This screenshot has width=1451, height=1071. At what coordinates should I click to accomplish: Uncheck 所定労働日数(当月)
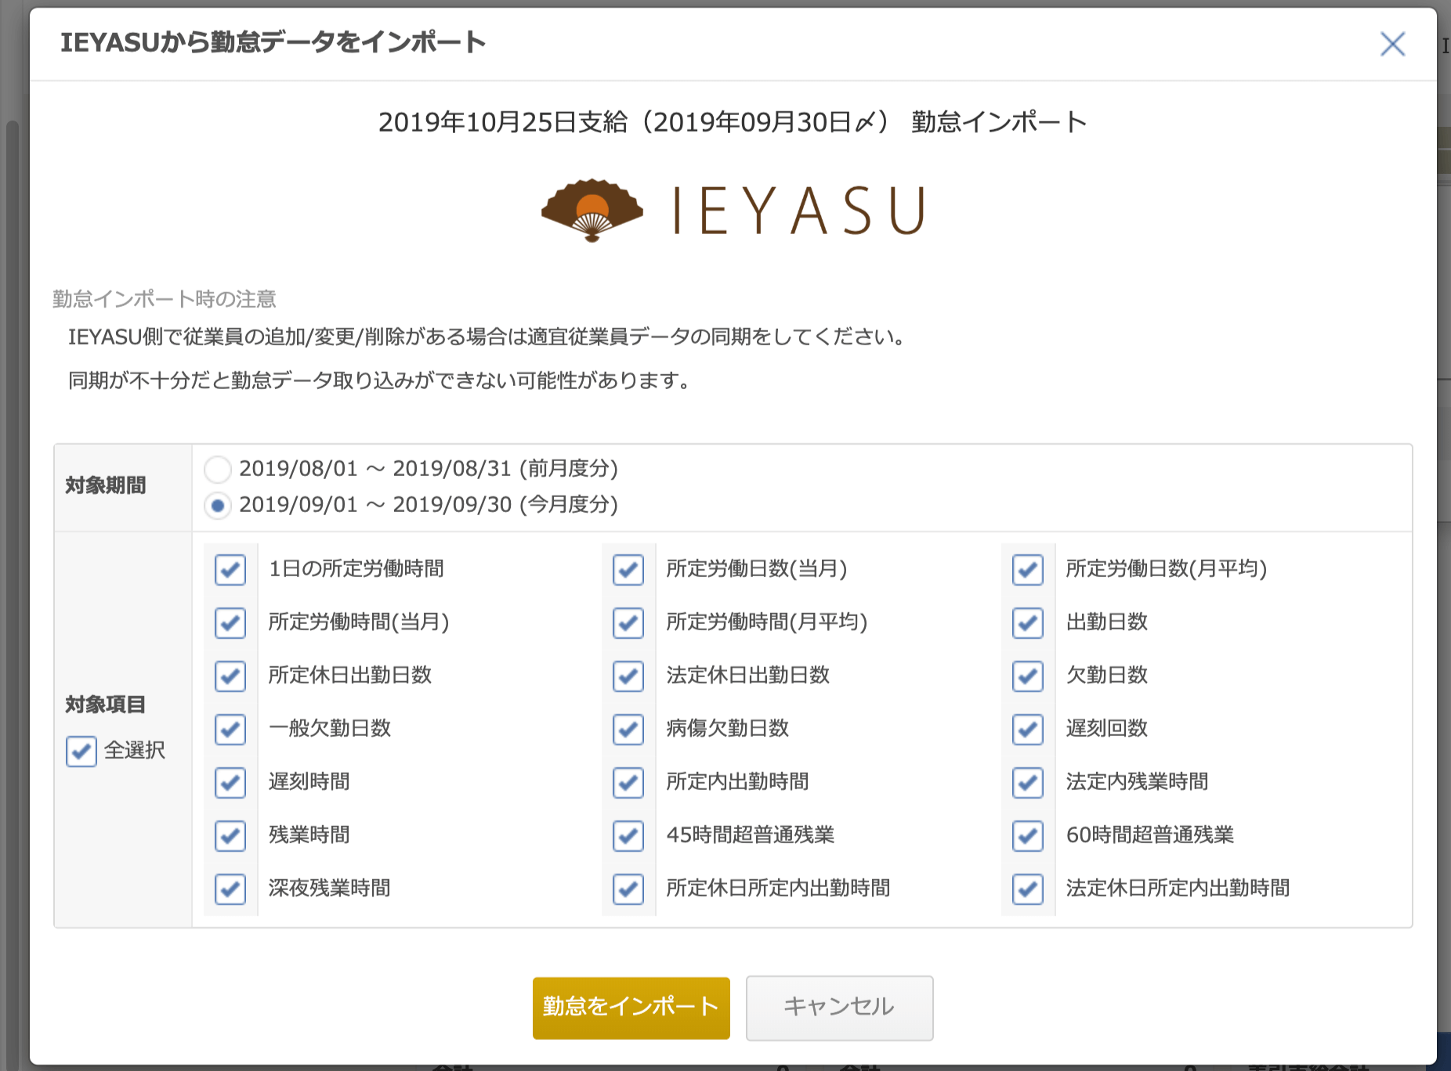pos(628,569)
